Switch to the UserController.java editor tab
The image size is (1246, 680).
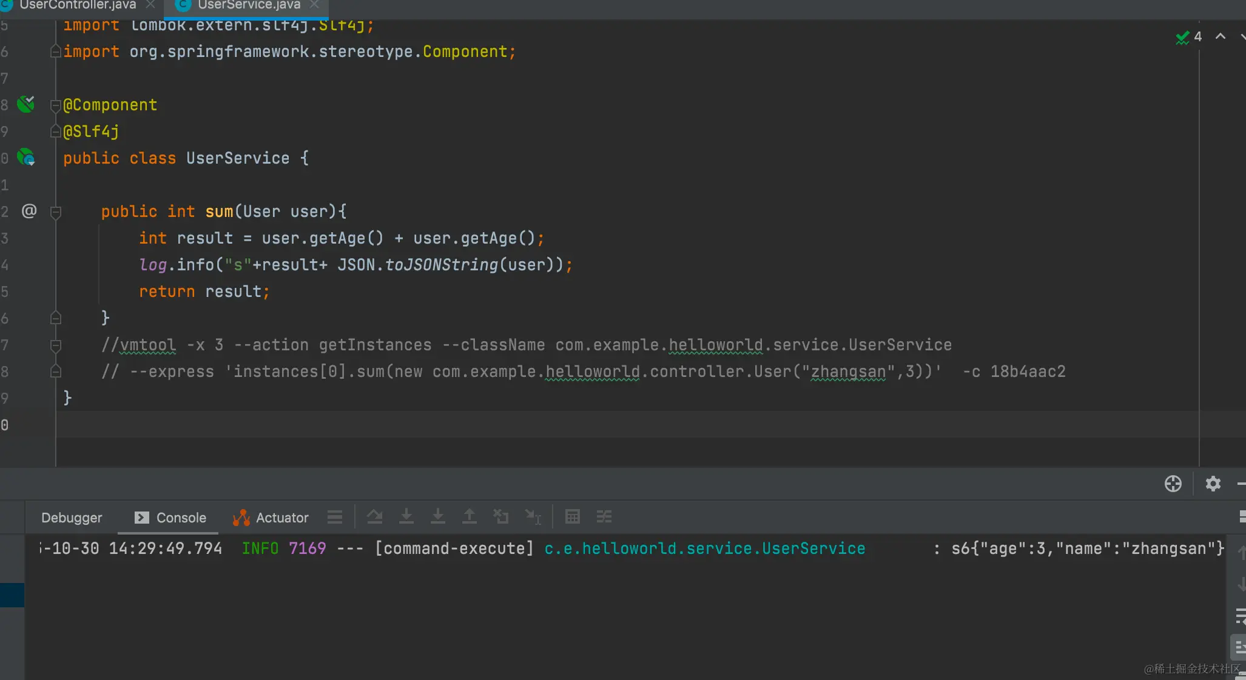pos(78,5)
